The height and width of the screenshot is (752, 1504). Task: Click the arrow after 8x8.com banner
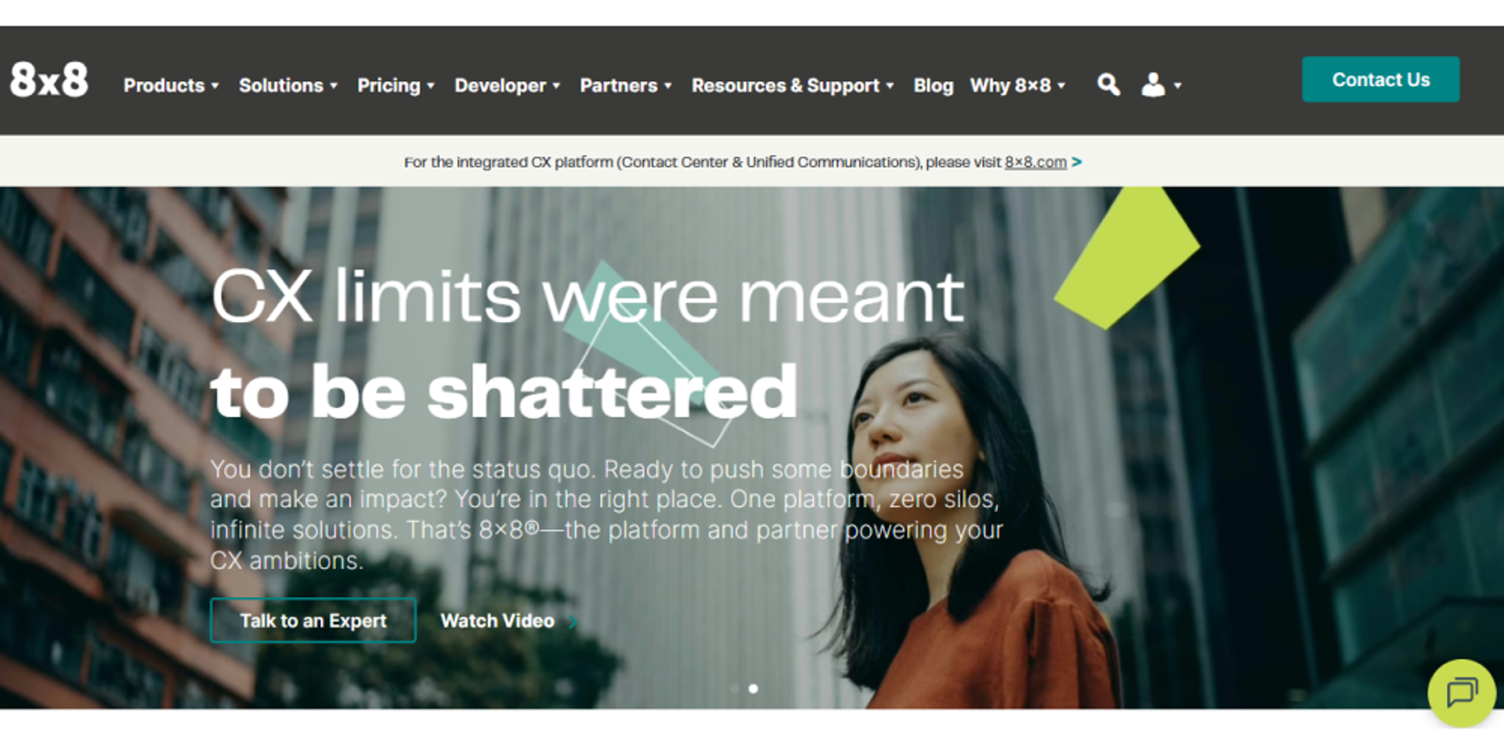pyautogui.click(x=1077, y=162)
